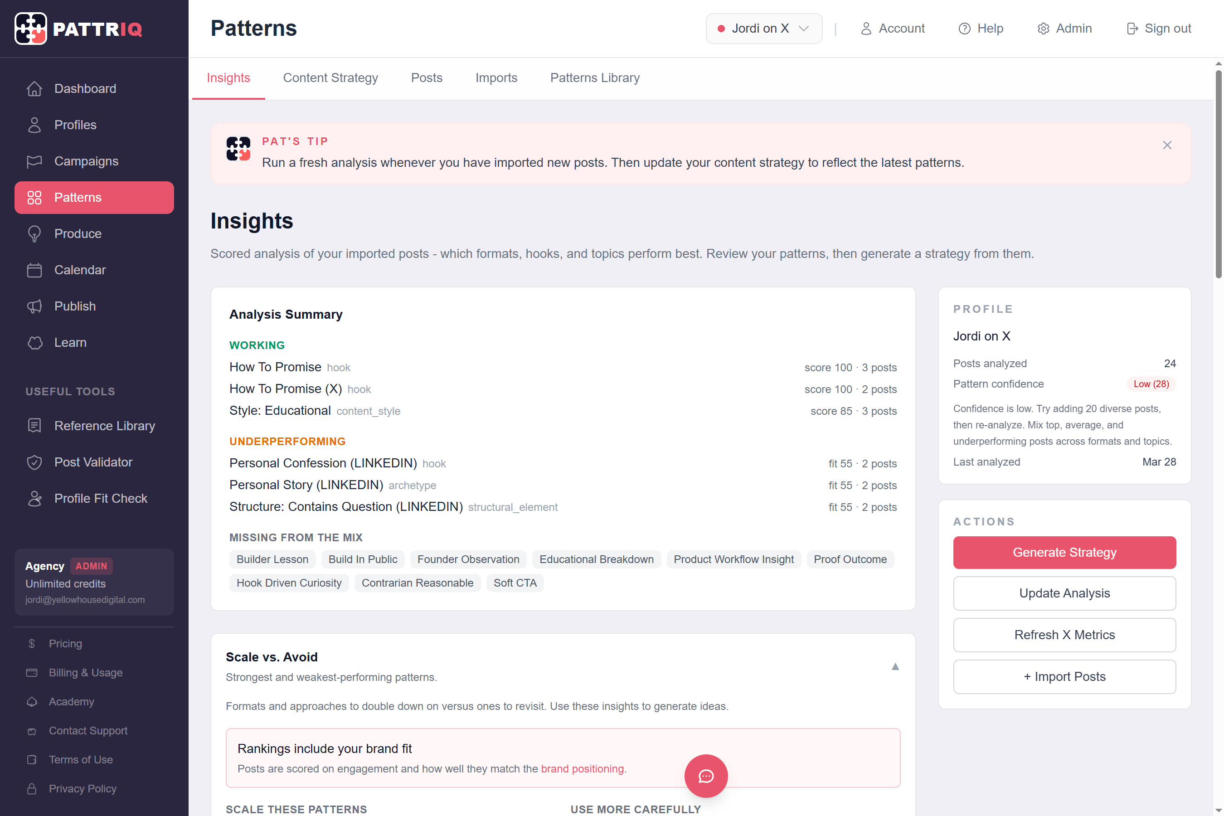Click the SCALE THESE PATTERNS heading
The image size is (1224, 816).
tap(296, 809)
